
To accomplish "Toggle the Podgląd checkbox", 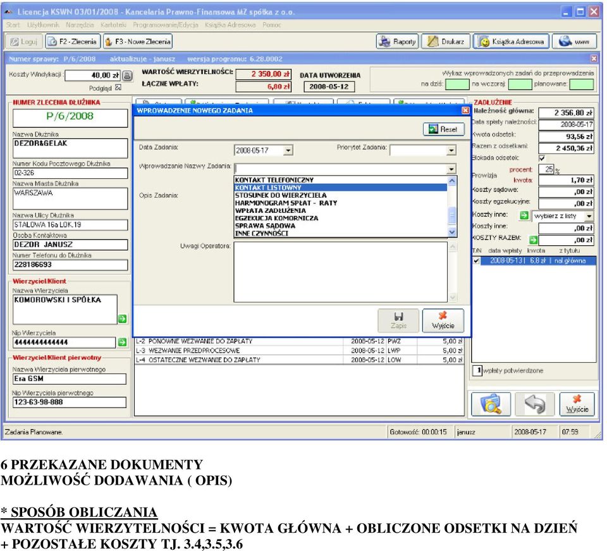I will 118,88.
